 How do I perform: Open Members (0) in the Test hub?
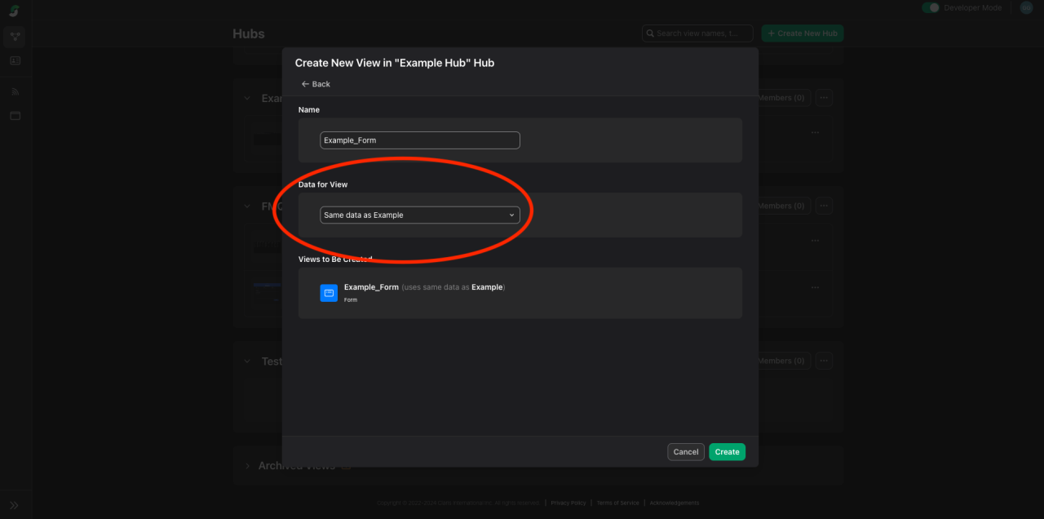(x=781, y=361)
